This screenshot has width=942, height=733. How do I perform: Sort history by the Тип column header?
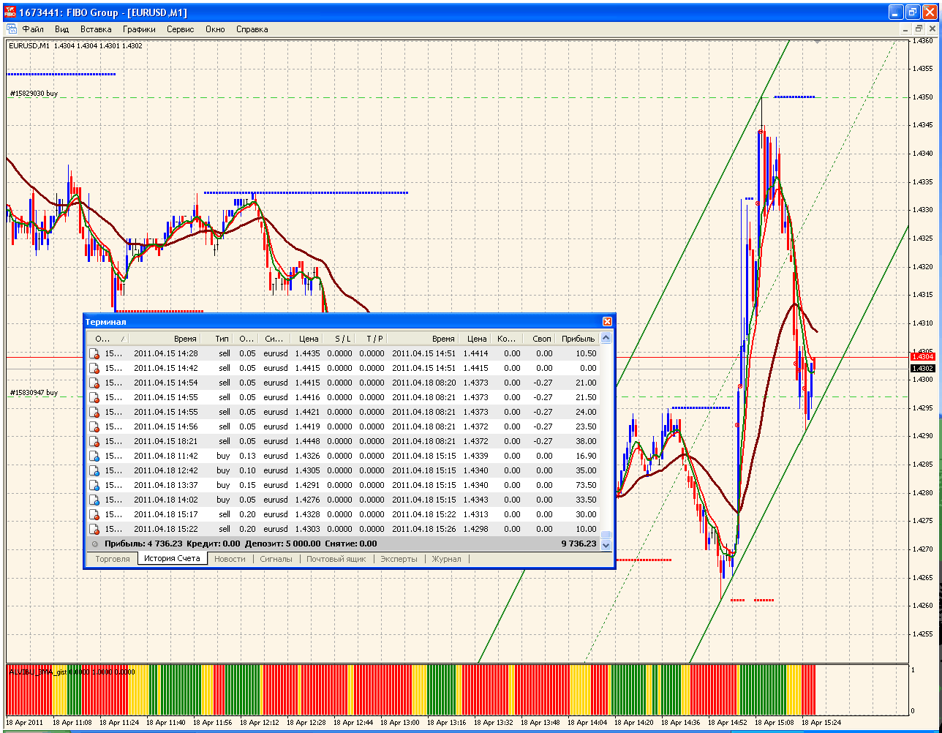(x=221, y=339)
